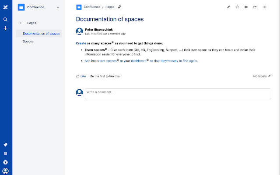
Task: Focus the Write a comment field
Action: [178, 94]
